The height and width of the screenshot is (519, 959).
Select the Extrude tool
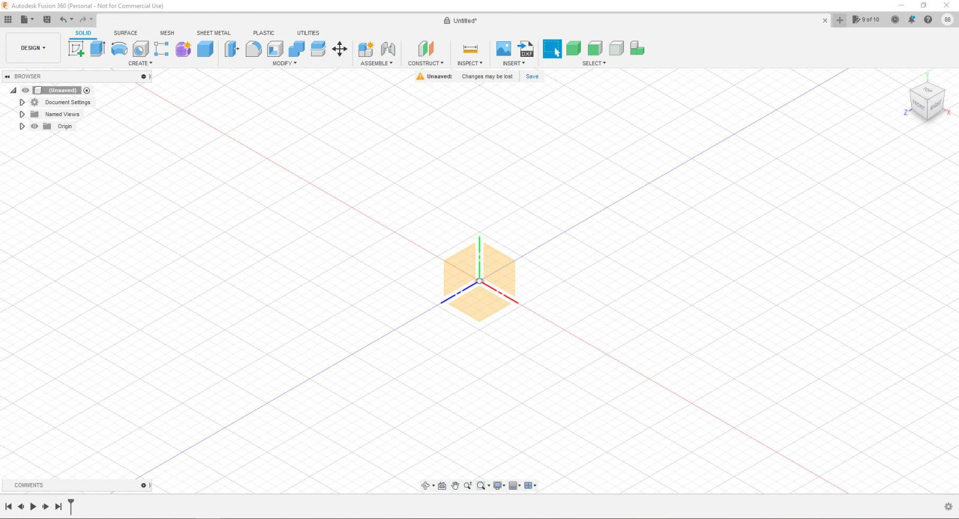tap(98, 49)
